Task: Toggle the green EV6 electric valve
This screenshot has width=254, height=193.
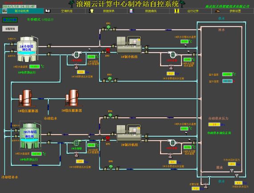Action: point(111,166)
